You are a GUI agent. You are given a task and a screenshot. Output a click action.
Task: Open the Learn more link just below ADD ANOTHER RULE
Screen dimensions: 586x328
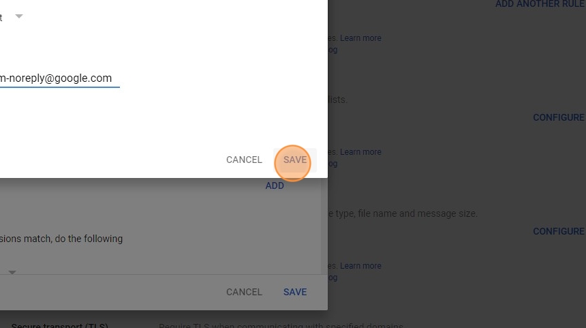click(x=360, y=38)
